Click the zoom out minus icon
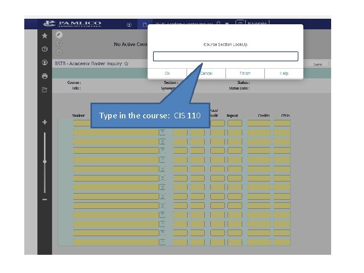Viewport: 364px width, 273px height. 44,199
